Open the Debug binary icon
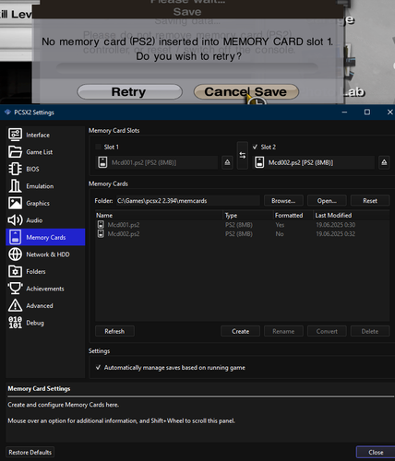395x461 pixels. pyautogui.click(x=15, y=323)
